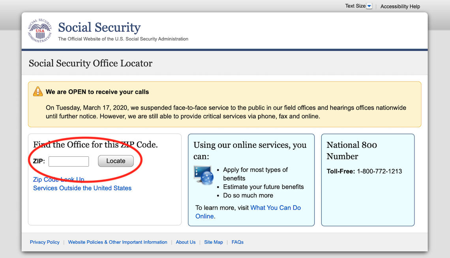Click the Social Security header title
This screenshot has height=258, width=450.
(99, 27)
